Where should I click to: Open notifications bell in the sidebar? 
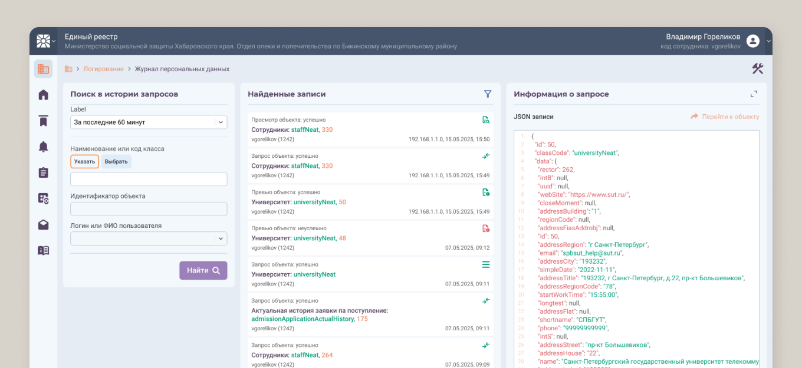click(x=43, y=147)
